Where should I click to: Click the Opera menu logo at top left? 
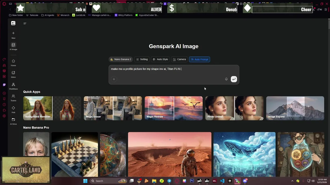click(x=4, y=4)
